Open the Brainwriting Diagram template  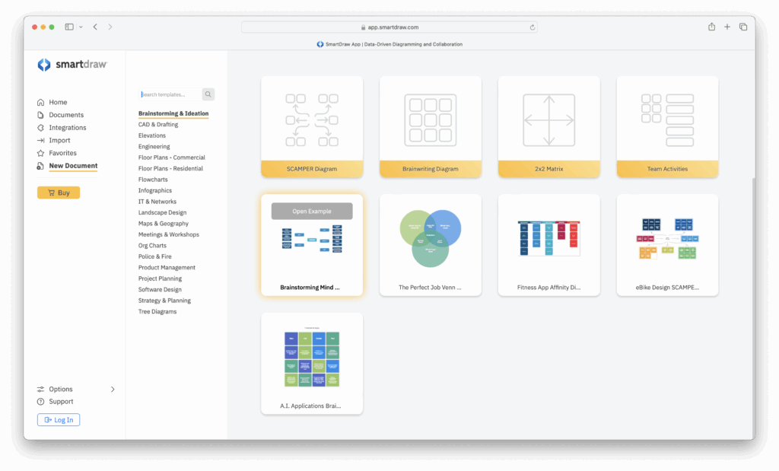tap(431, 127)
